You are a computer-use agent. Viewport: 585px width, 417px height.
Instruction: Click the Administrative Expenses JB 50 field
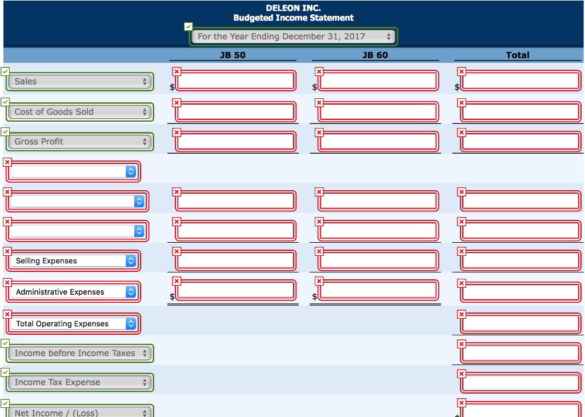pyautogui.click(x=236, y=290)
